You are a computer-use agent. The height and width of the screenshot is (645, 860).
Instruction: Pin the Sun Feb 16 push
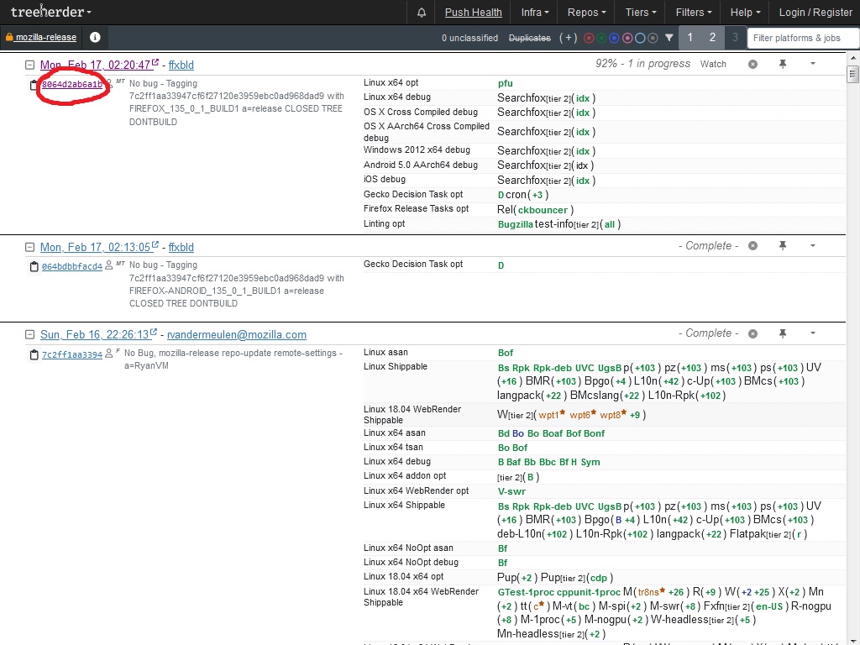[783, 333]
